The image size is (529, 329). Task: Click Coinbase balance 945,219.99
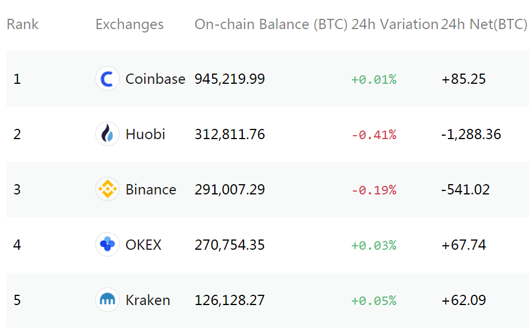pyautogui.click(x=230, y=79)
